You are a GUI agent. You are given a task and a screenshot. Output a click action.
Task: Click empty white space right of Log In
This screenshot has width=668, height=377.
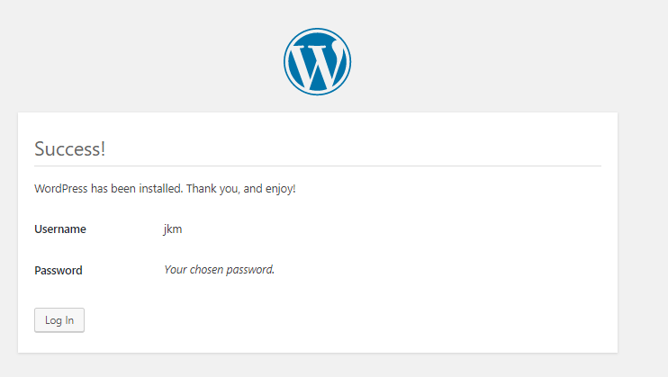pyautogui.click(x=341, y=320)
